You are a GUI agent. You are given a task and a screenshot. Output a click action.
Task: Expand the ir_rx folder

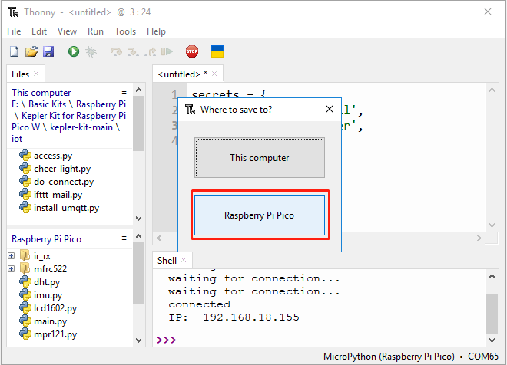click(x=11, y=256)
